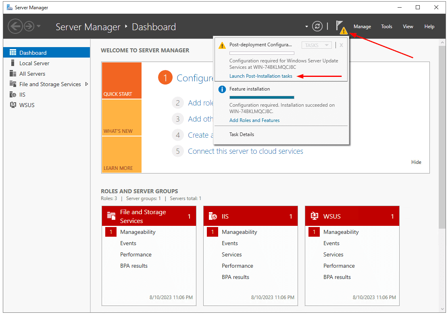This screenshot has height=316, width=448.
Task: Click the Local Server sidebar icon
Action: (x=13, y=63)
